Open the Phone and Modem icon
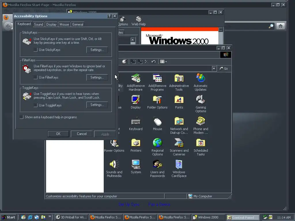The height and width of the screenshot is (221, 295). [x=201, y=125]
